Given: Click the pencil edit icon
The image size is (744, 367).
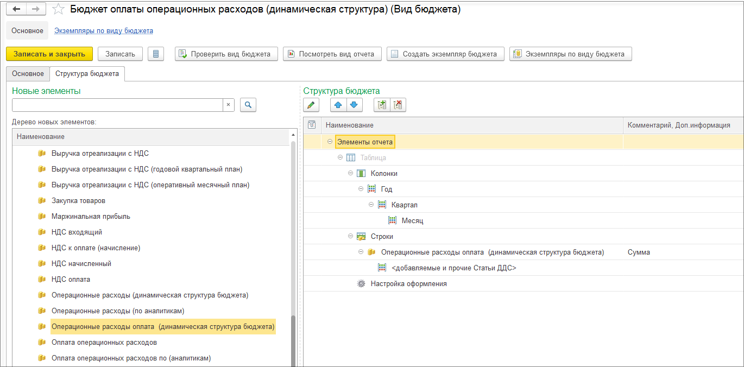Looking at the screenshot, I should pyautogui.click(x=311, y=105).
